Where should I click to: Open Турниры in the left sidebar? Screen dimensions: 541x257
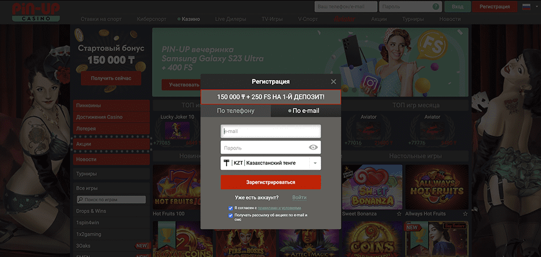[112, 174]
